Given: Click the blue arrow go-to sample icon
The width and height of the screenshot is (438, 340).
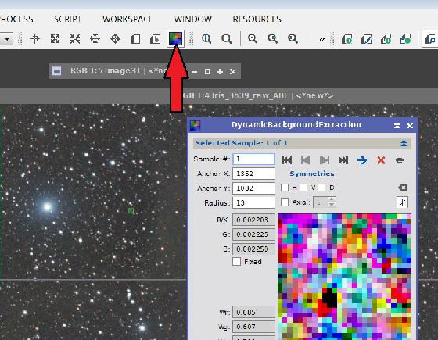Looking at the screenshot, I should [362, 160].
